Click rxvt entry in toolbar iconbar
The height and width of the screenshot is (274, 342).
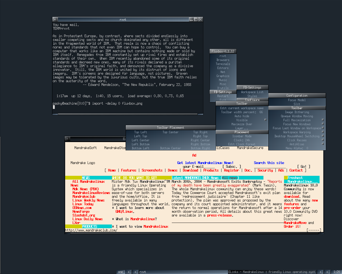point(183,272)
